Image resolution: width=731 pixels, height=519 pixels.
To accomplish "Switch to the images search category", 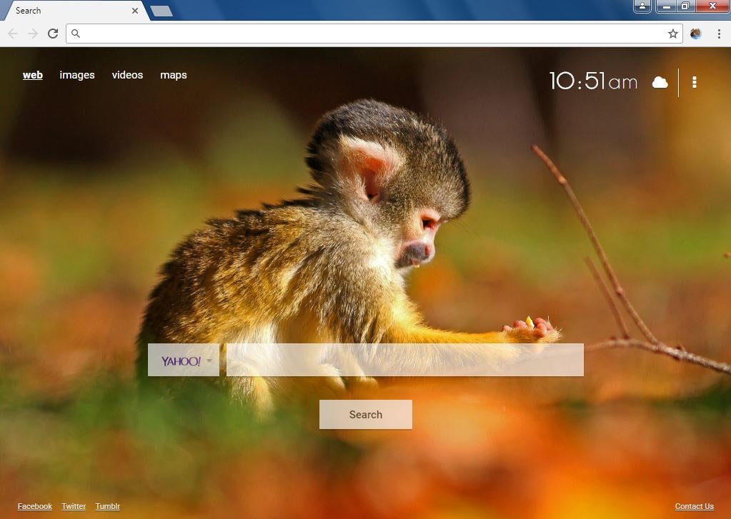I will pos(76,75).
